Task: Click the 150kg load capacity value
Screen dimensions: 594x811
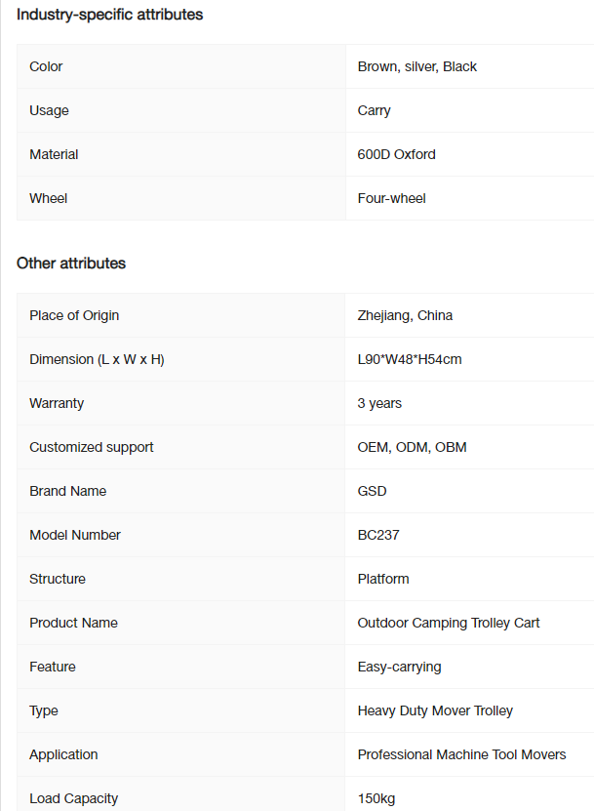Action: point(376,799)
